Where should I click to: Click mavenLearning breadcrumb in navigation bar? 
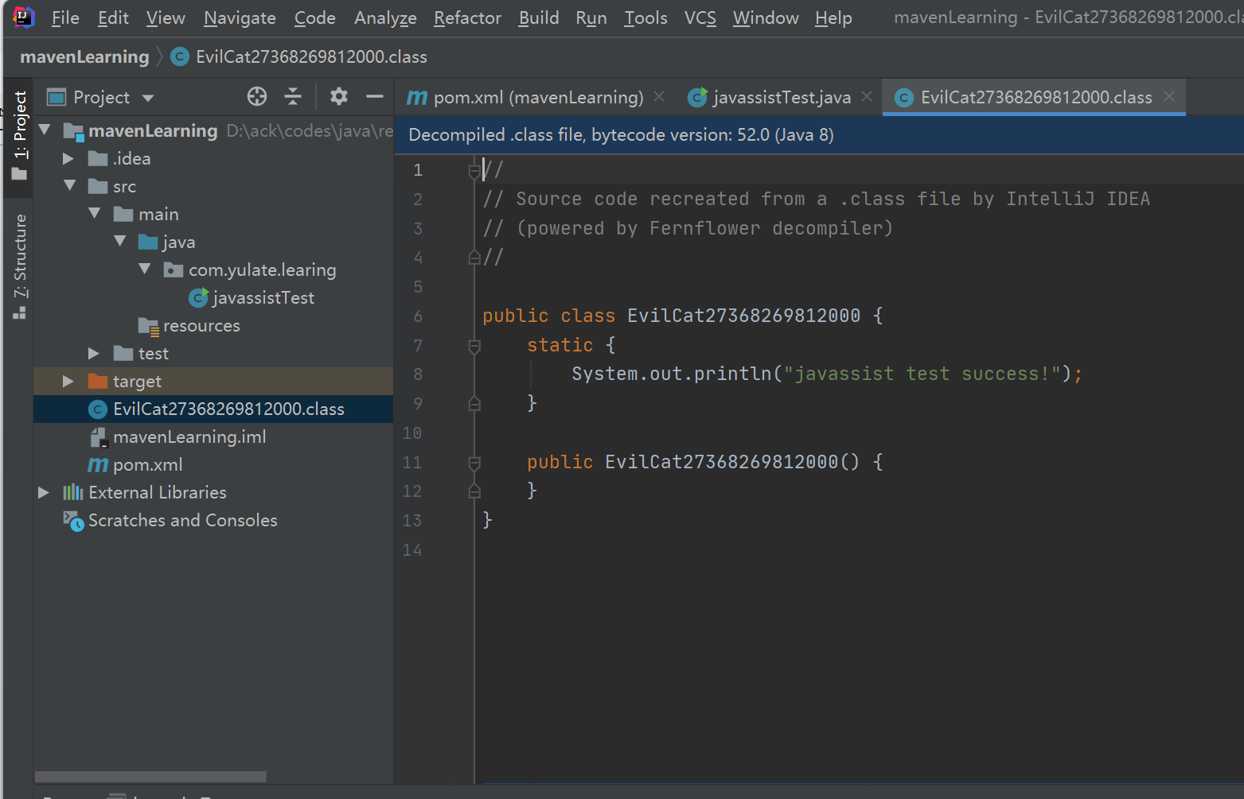tap(84, 57)
